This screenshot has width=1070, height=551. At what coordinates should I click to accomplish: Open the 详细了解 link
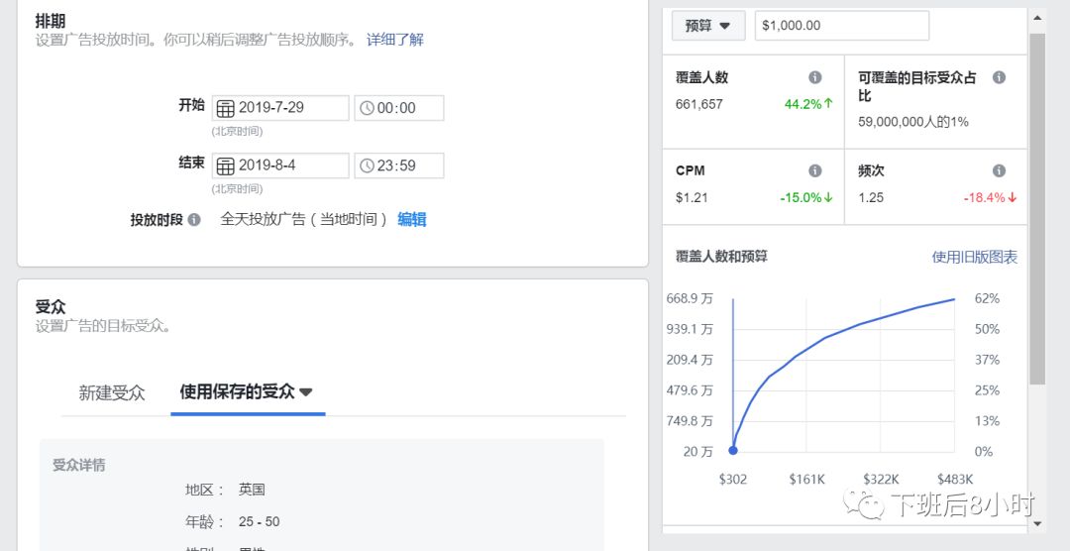(395, 39)
